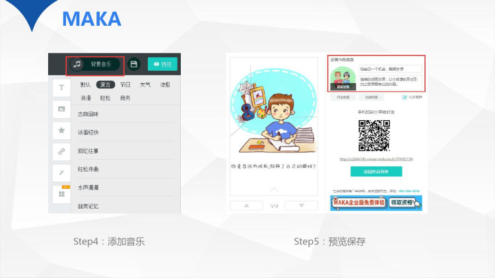Viewport: 495px width, 278px height.
Task: Click the music note icon
Action: pyautogui.click(x=77, y=64)
